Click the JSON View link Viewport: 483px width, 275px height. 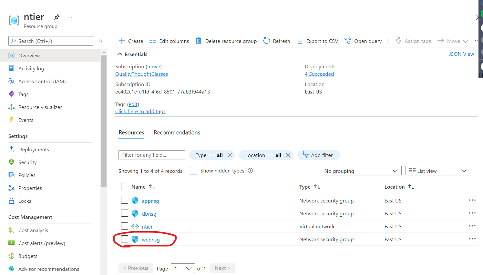pyautogui.click(x=461, y=54)
